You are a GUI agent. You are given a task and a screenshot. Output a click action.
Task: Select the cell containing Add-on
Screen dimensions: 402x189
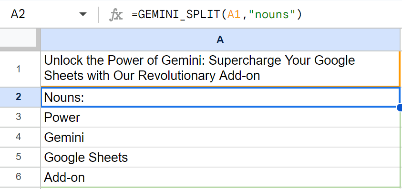click(220, 177)
